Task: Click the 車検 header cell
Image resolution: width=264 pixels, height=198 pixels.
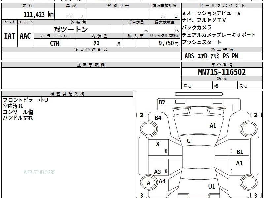Action: tap(71, 6)
